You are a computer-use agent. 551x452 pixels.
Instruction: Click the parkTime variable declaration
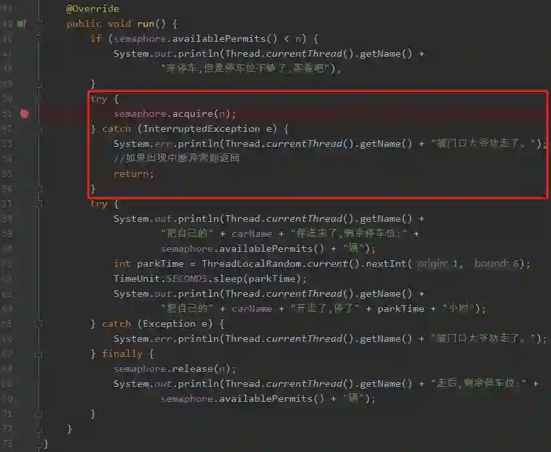(160, 264)
